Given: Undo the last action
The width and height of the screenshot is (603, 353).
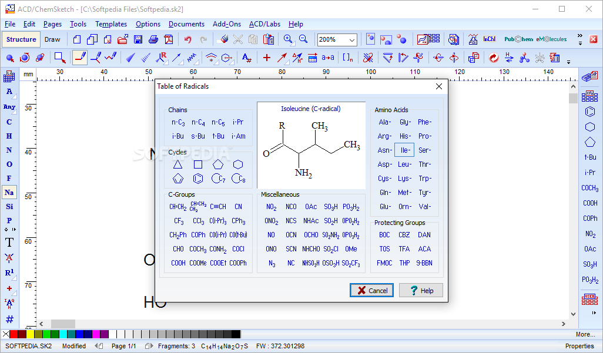Looking at the screenshot, I should point(187,39).
